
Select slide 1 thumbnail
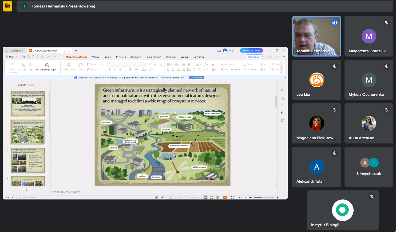pos(28,103)
